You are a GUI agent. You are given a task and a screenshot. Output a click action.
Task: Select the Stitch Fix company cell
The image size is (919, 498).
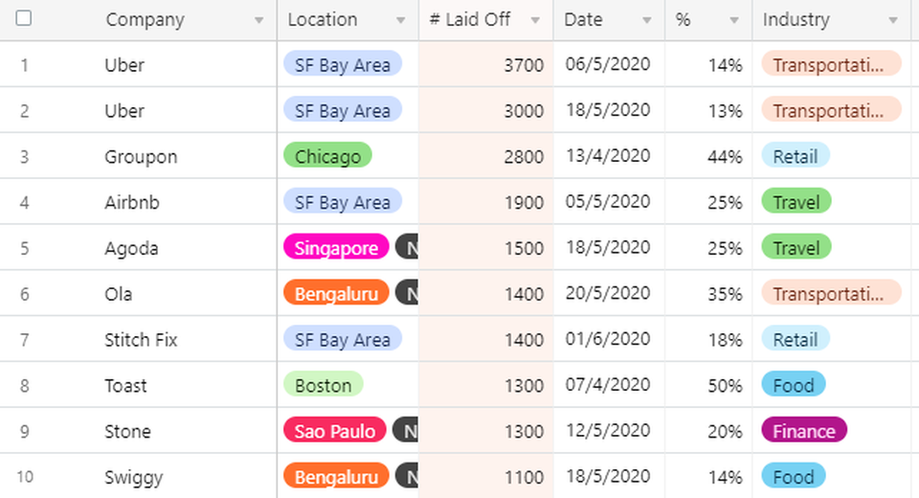tap(138, 338)
